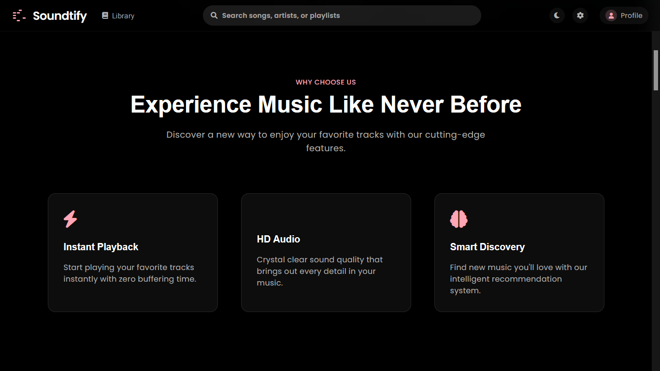Select the HD Audio card title
Viewport: 660px width, 371px height.
pyautogui.click(x=278, y=239)
